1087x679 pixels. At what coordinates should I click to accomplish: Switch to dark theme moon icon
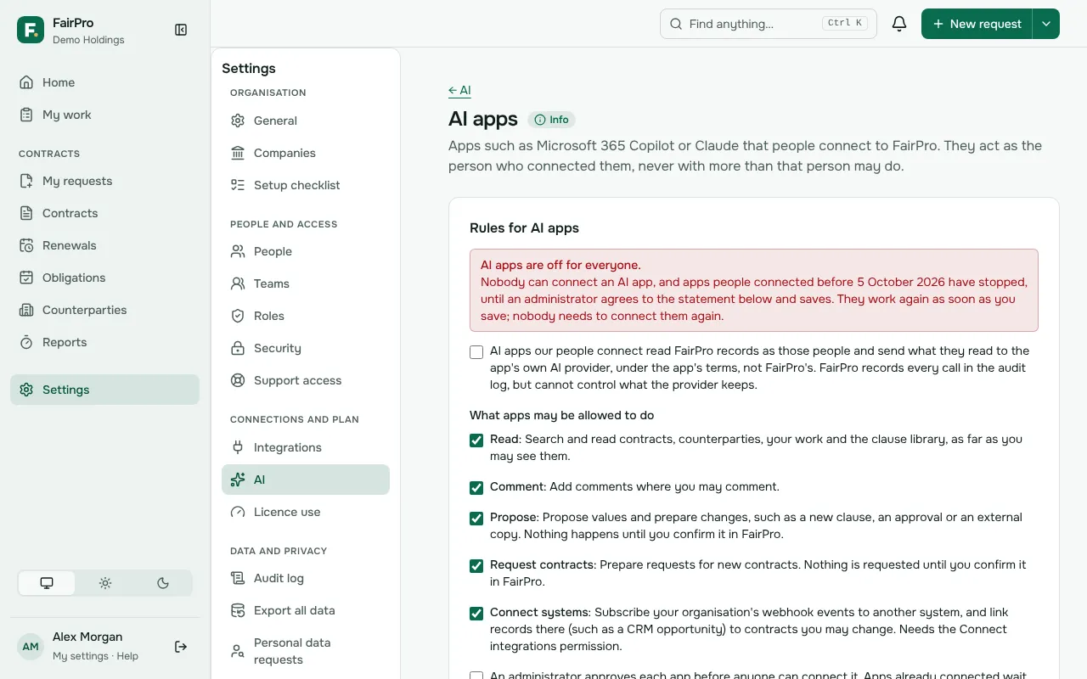[x=163, y=583]
